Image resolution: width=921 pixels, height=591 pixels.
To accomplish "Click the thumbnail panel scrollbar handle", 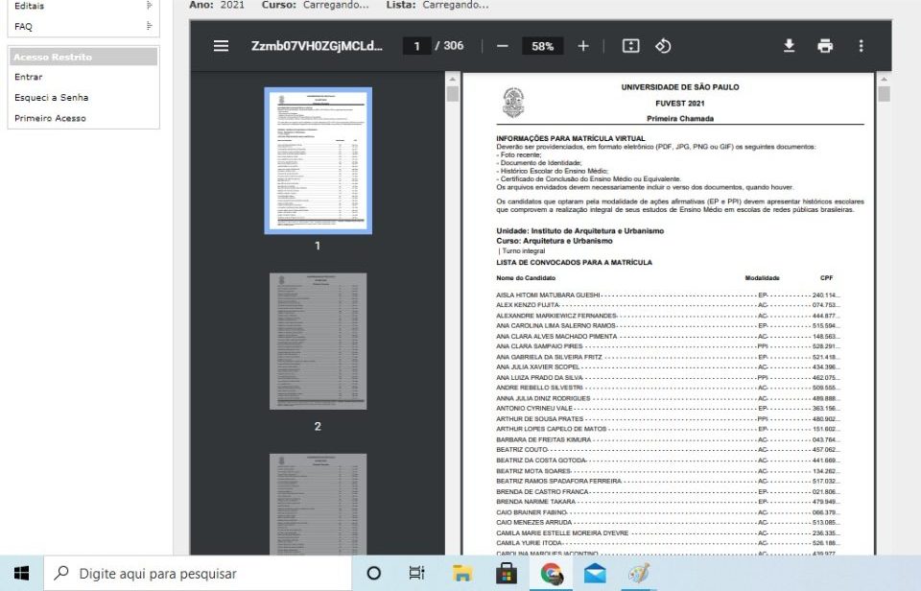I will point(452,94).
